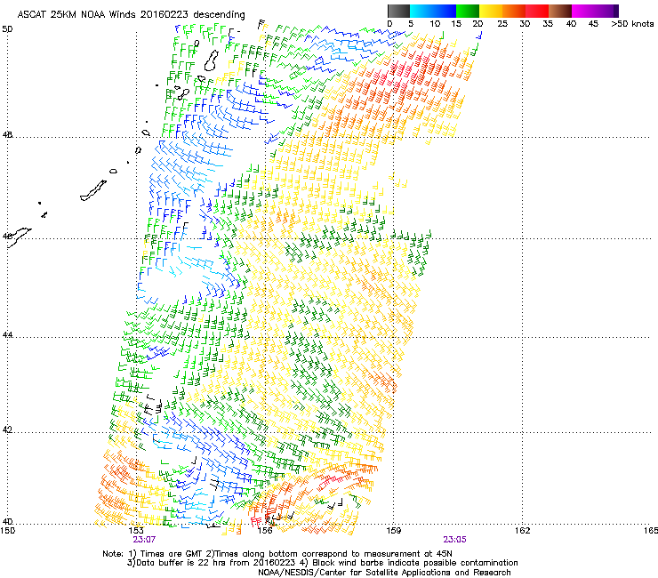Click the "45" label under the color bar
This screenshot has width=658, height=578.
tap(593, 24)
